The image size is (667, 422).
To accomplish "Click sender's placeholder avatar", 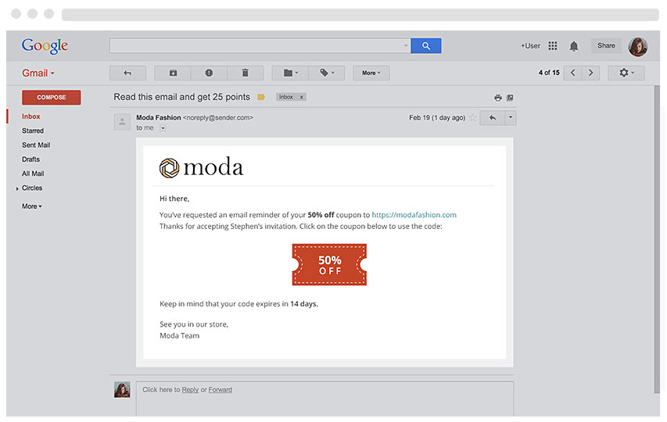I will click(122, 122).
